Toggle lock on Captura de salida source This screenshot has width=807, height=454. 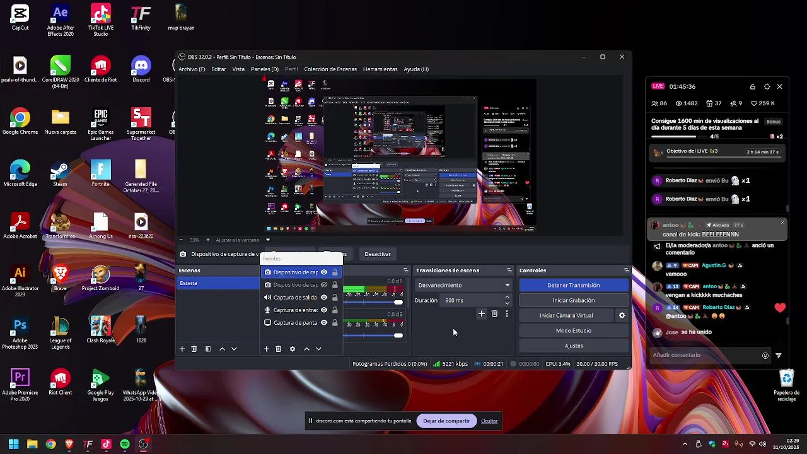335,298
